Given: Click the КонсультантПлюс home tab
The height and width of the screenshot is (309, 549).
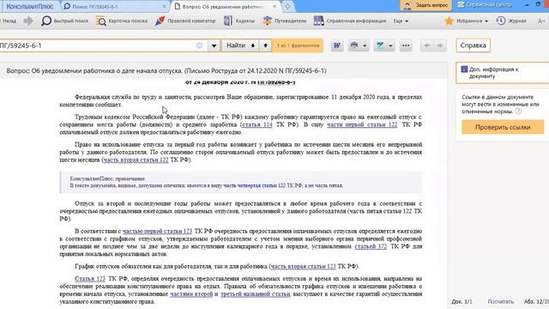Looking at the screenshot, I should pos(30,6).
